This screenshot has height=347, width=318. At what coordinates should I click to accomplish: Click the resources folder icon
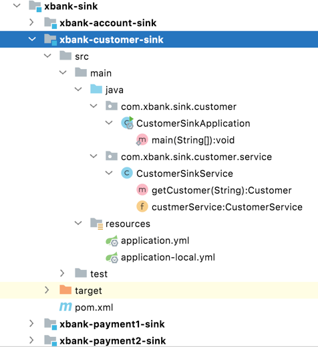(96, 224)
